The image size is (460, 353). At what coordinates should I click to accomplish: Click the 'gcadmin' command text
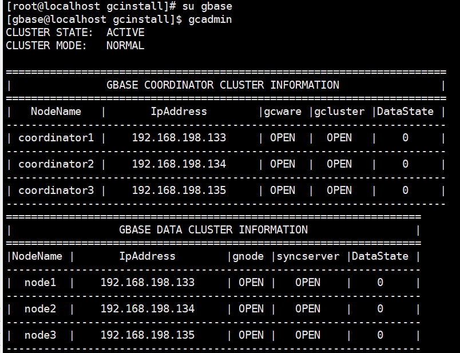(x=210, y=19)
